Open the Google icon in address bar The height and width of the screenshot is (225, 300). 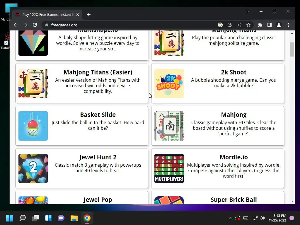coord(220,25)
